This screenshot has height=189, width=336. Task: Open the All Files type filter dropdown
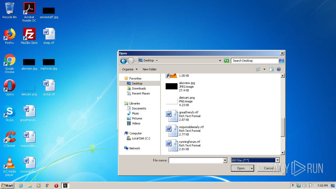point(277,160)
